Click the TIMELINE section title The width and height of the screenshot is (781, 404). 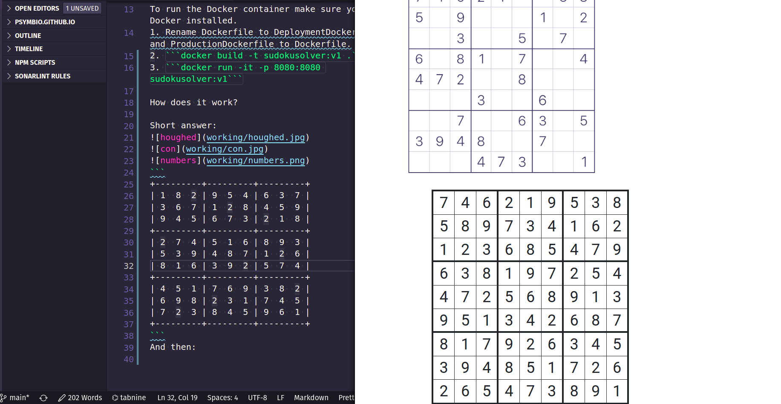pos(29,49)
